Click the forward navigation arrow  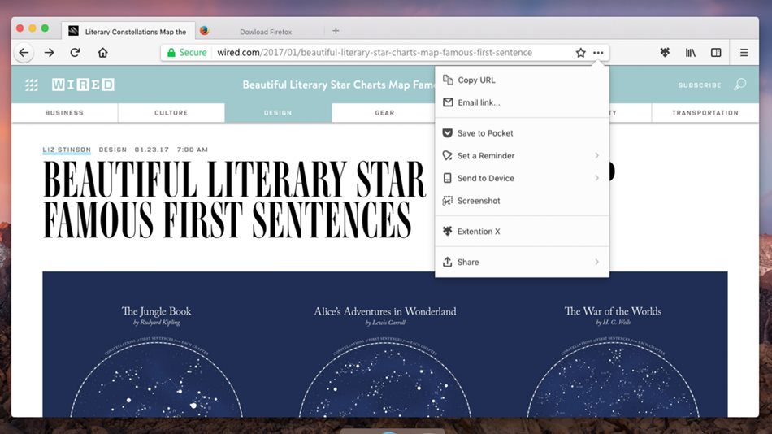(x=50, y=53)
